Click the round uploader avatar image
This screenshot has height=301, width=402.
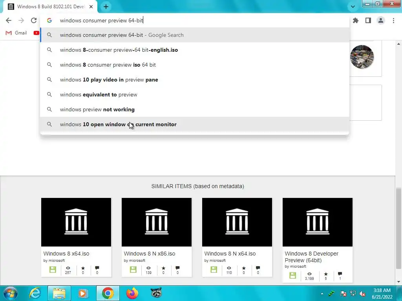point(362,57)
